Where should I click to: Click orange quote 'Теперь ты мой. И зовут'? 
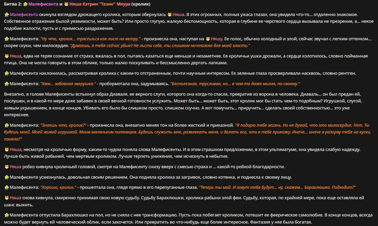(x=278, y=188)
